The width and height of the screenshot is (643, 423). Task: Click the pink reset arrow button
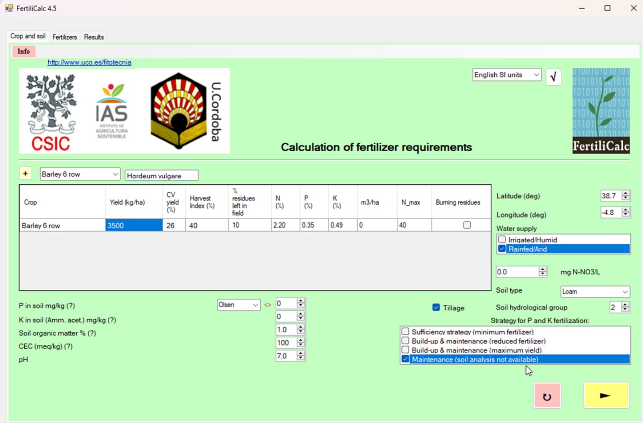pyautogui.click(x=547, y=395)
